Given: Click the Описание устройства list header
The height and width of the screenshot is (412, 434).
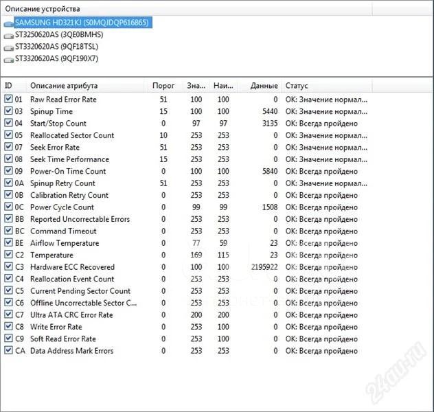Looking at the screenshot, I should tap(186, 9).
